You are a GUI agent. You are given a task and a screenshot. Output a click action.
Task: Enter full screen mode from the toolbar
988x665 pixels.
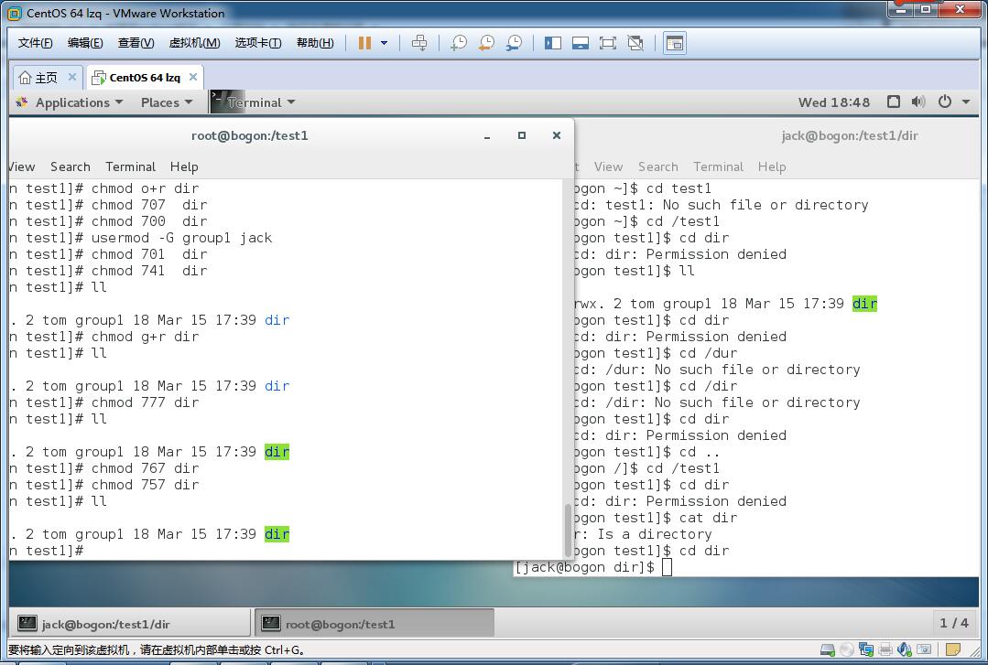[x=608, y=43]
